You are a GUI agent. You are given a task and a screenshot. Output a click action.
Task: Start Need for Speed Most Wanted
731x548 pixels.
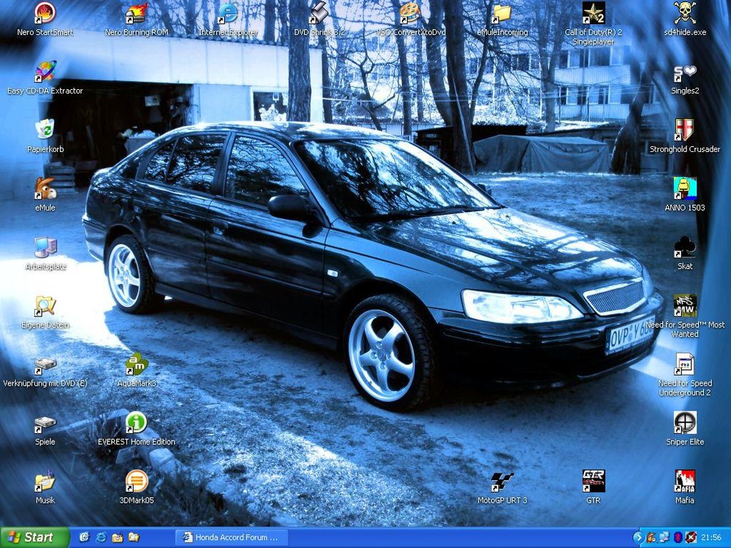point(684,307)
